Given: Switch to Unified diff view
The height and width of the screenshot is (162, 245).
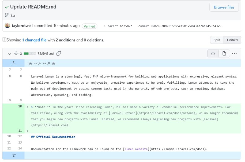Looking at the screenshot, I should pyautogui.click(x=232, y=40).
